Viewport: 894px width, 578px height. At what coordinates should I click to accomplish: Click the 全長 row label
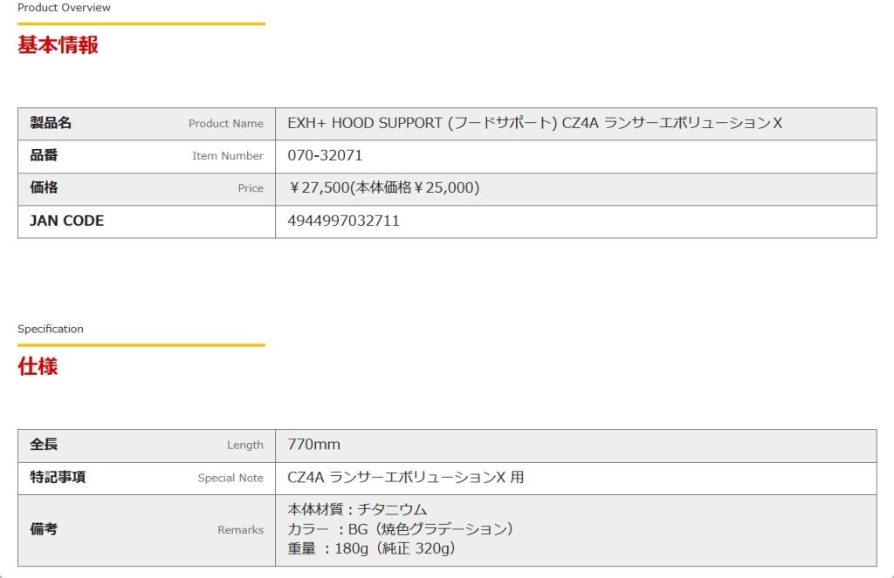tap(44, 445)
